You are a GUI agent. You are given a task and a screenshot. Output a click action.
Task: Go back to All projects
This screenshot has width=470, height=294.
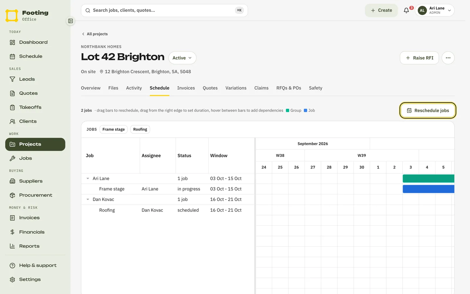[x=95, y=34]
